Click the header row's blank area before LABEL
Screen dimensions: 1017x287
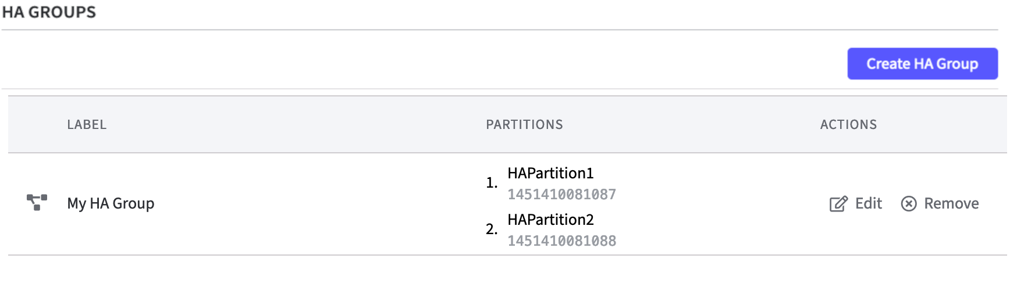[x=36, y=124]
